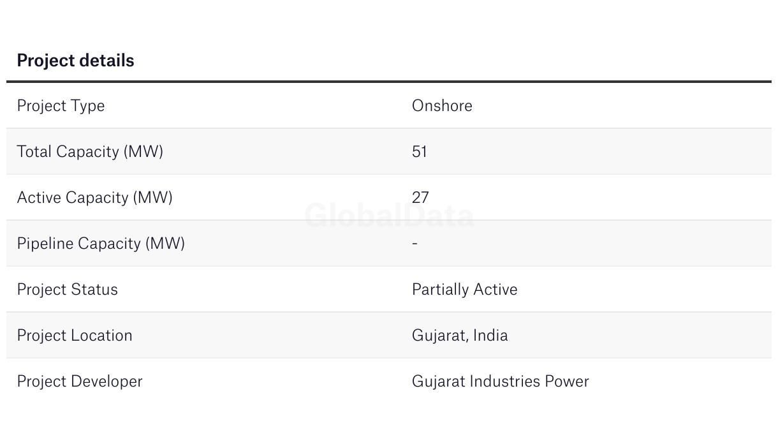Select the Project Status label
The image size is (778, 430).
pos(67,290)
